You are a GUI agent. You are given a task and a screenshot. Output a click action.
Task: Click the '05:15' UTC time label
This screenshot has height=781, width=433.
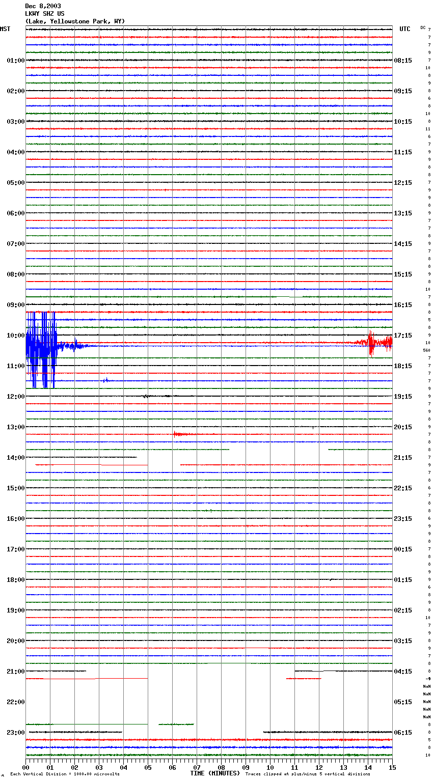click(403, 702)
